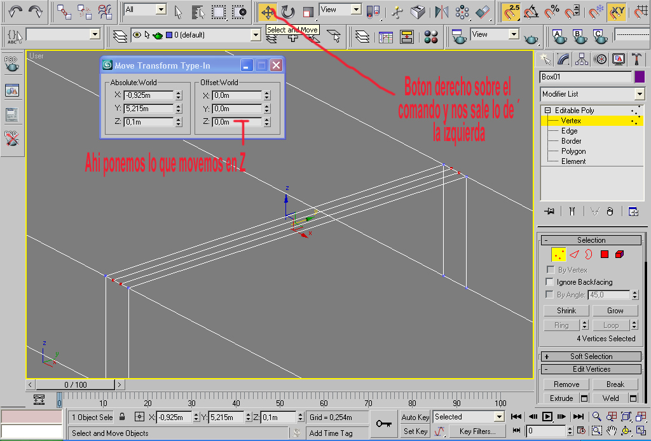
Task: Click the Vertex selection mode icon
Action: (558, 255)
